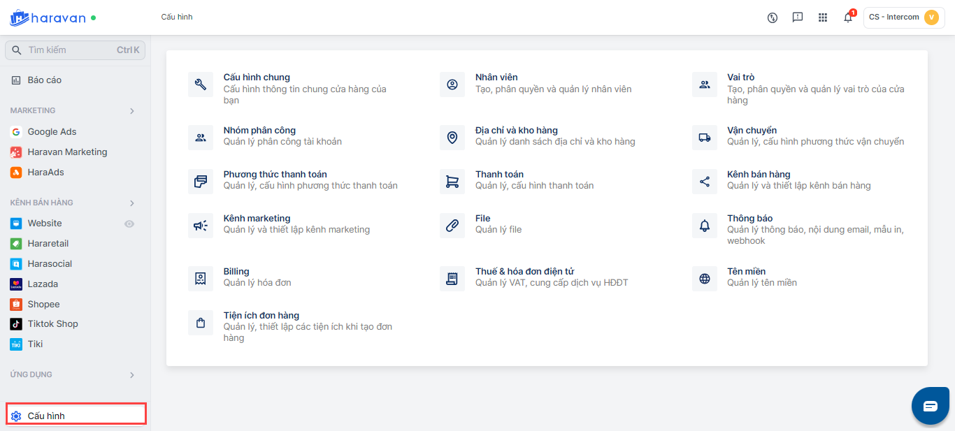
Task: Open the CS - Intercom account menu
Action: pyautogui.click(x=903, y=17)
